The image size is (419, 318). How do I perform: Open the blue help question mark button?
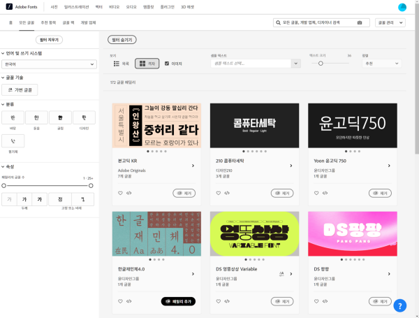coord(399,305)
